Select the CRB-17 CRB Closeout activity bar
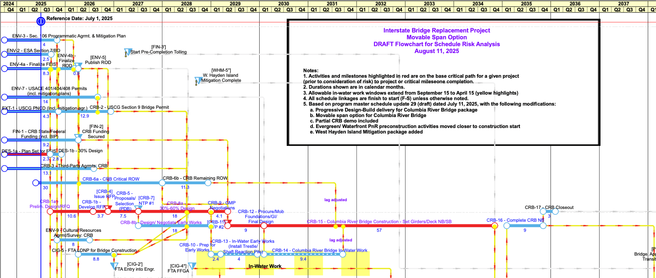Image resolution: width=656 pixels, height=278 pixels. [549, 212]
